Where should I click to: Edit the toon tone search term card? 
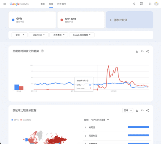[x=81, y=20]
